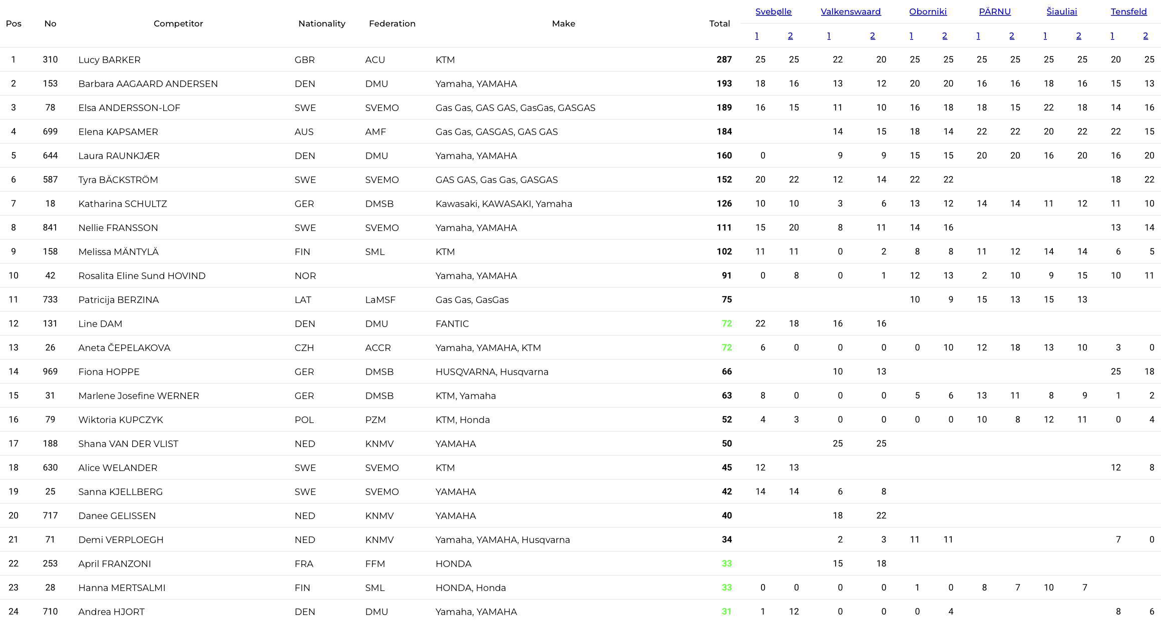Click the Total column header
The height and width of the screenshot is (621, 1161).
tap(719, 23)
